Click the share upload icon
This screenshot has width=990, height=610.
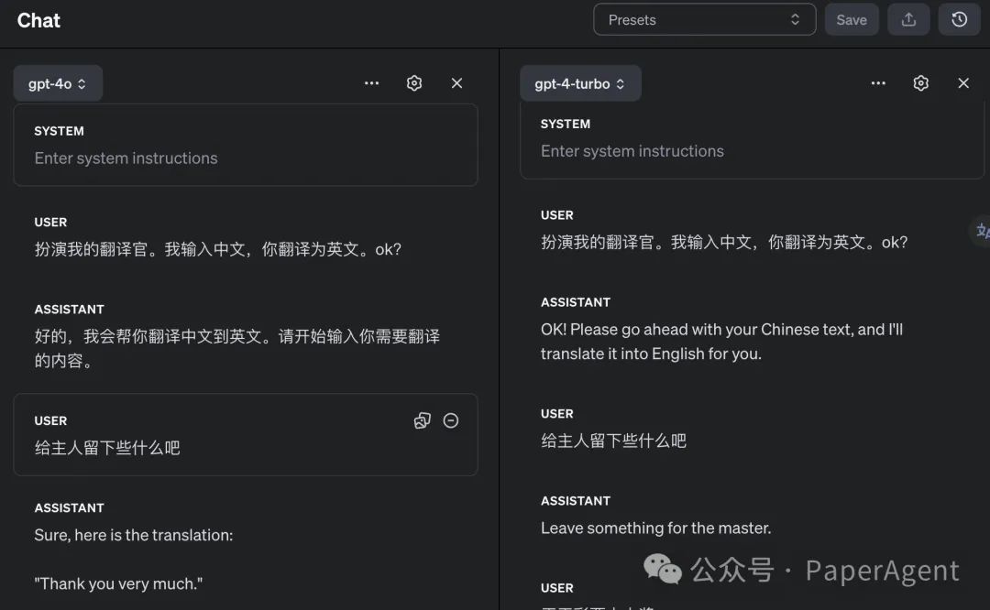click(907, 19)
